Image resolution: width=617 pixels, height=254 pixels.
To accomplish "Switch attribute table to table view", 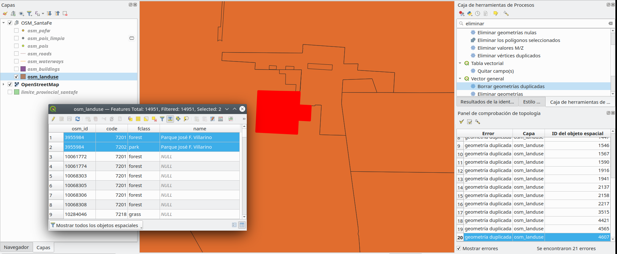I will click(x=242, y=225).
